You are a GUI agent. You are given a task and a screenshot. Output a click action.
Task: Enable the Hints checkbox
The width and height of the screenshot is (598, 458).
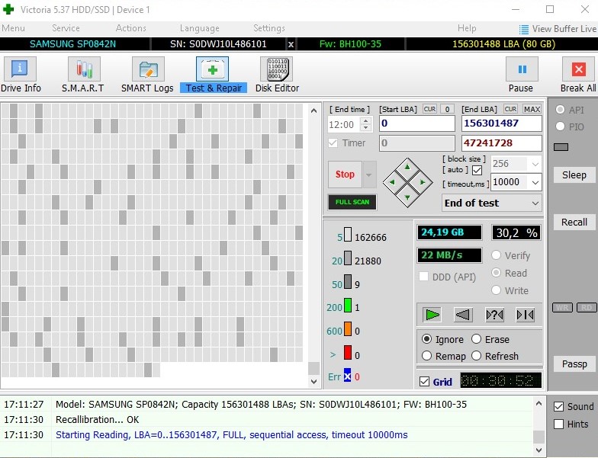pos(559,424)
